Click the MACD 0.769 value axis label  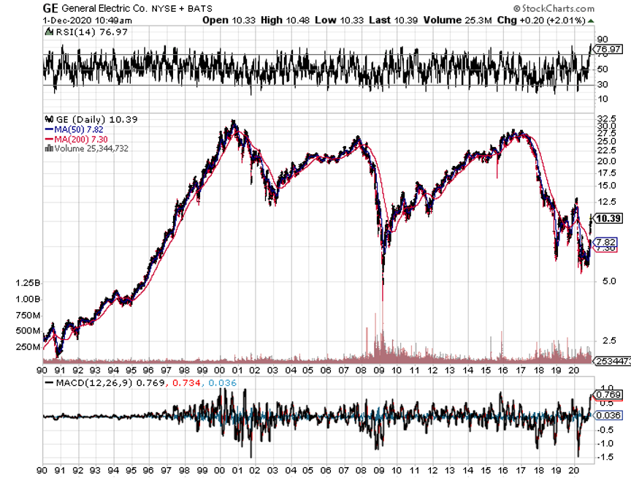(608, 395)
